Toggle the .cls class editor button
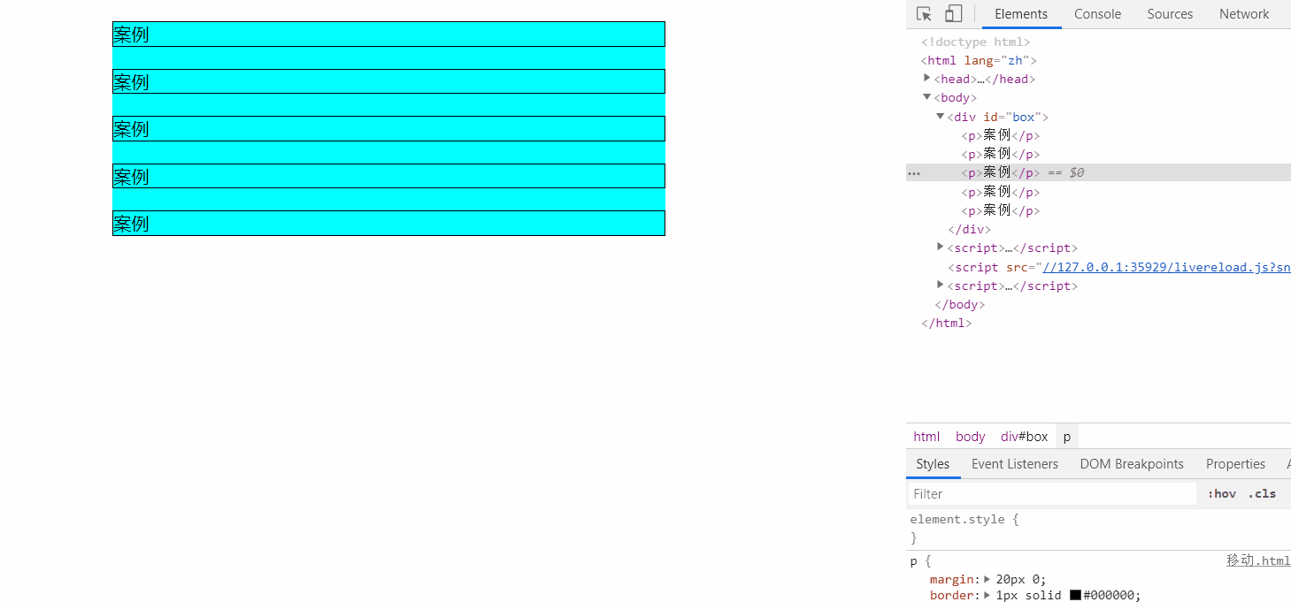Viewport: 1291px width, 602px height. 1262,494
